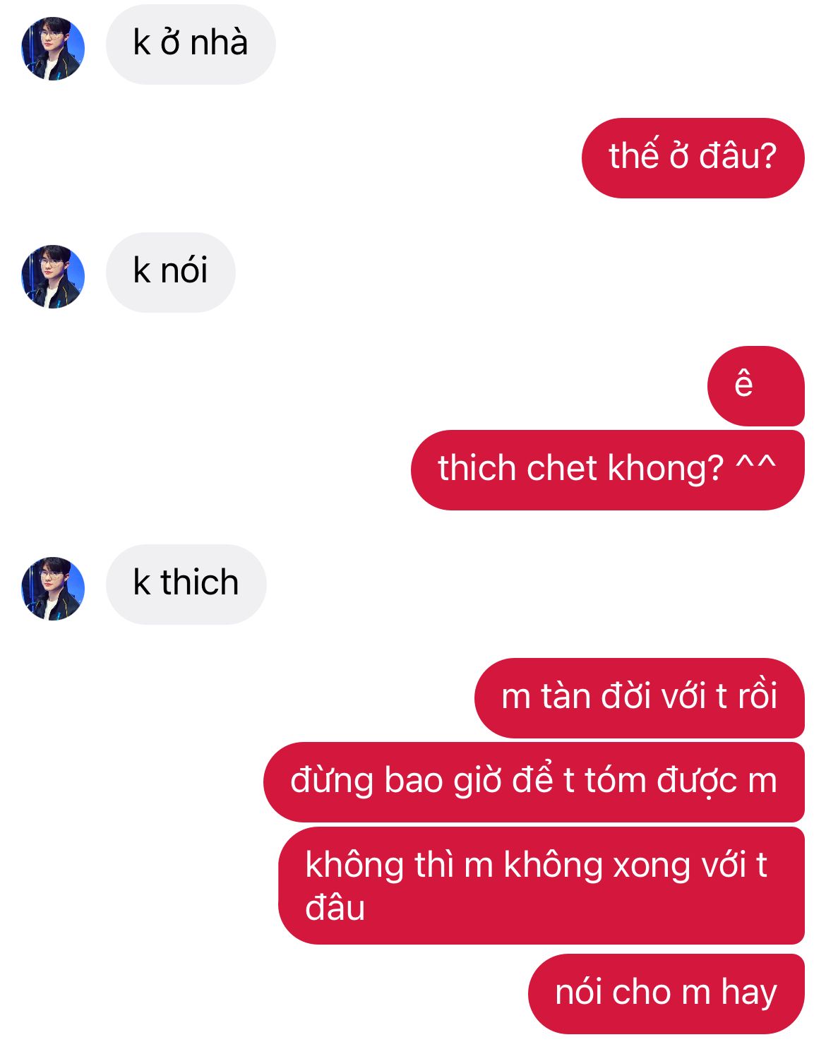Tap the avatar beside 'k thich'
Viewport: 826px width, 1042px height.
click(53, 589)
